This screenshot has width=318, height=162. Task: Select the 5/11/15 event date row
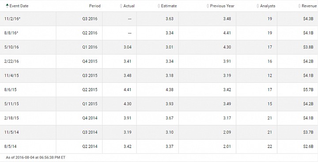point(159,104)
